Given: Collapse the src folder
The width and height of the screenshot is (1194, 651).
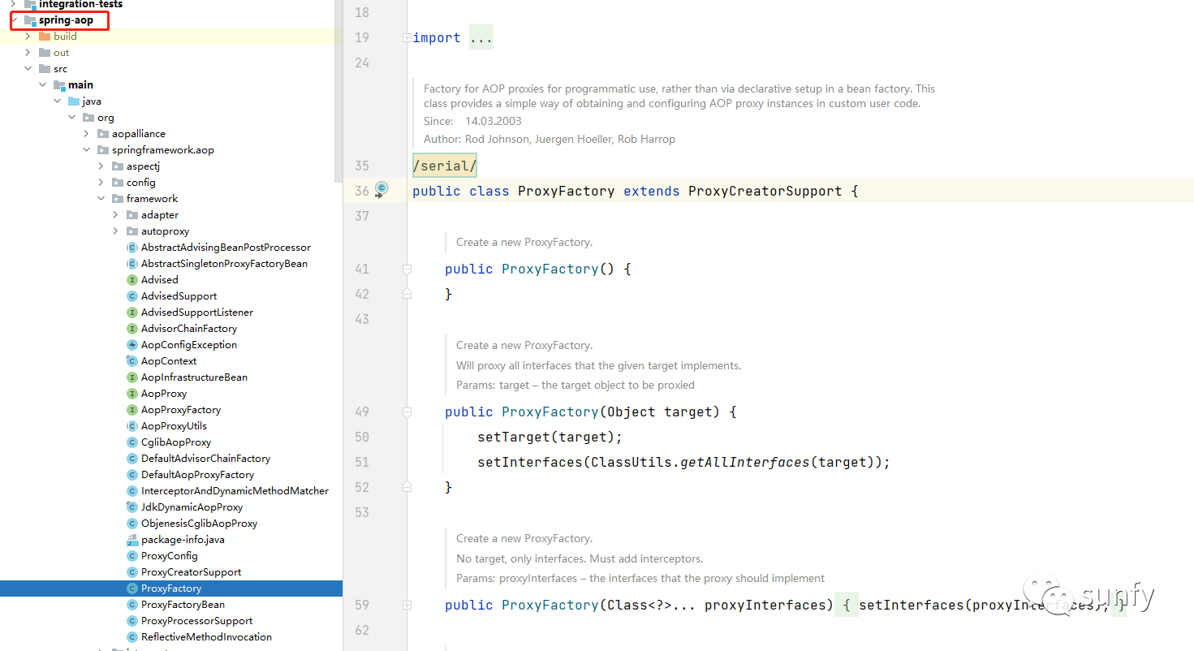Looking at the screenshot, I should tap(28, 69).
